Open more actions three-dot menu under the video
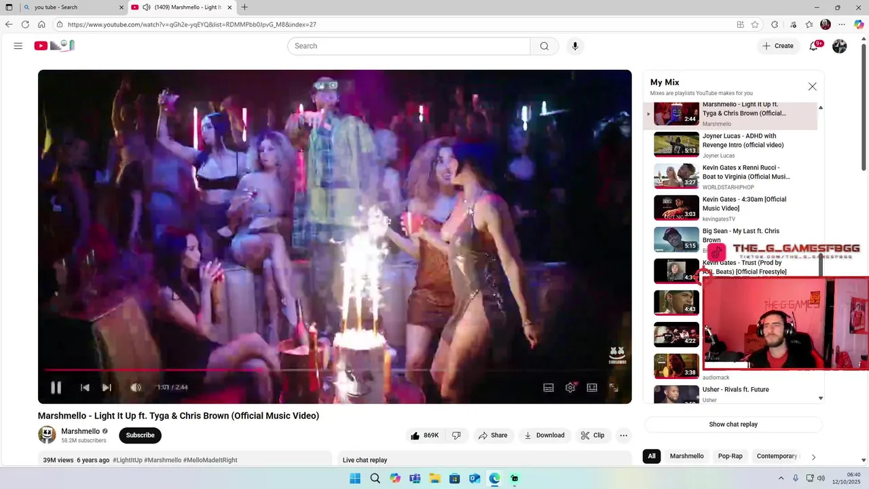Viewport: 869px width, 489px height. (623, 435)
